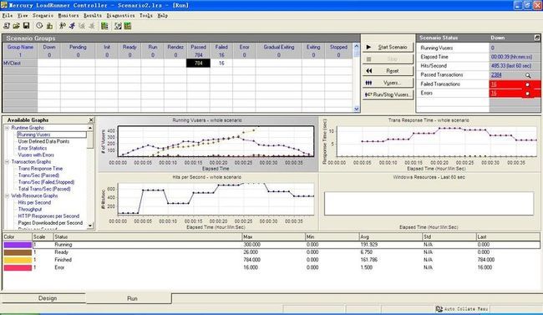
Task: Select Trans Response Time graph item
Action: point(40,169)
